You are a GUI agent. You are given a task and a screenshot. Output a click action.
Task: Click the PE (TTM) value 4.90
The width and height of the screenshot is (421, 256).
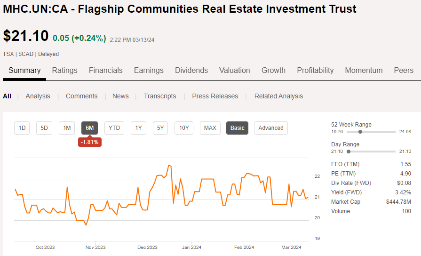pos(405,174)
